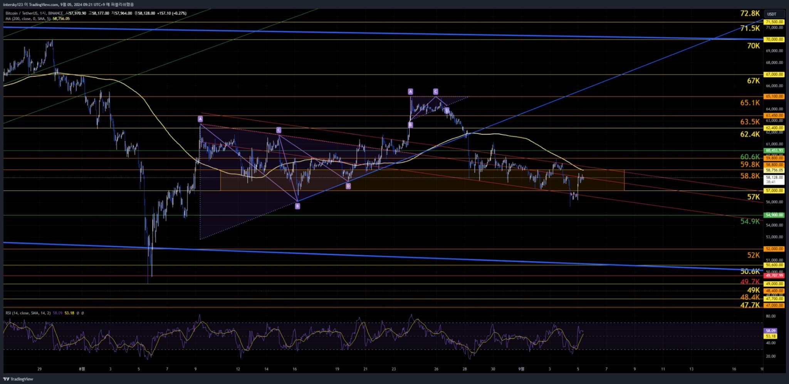Click the 71,500.00 yellow price label
Image resolution: width=789 pixels, height=384 pixels.
774,22
